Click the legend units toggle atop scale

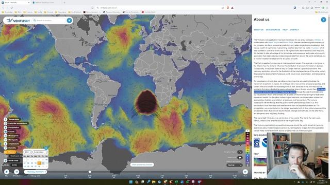(x=247, y=131)
